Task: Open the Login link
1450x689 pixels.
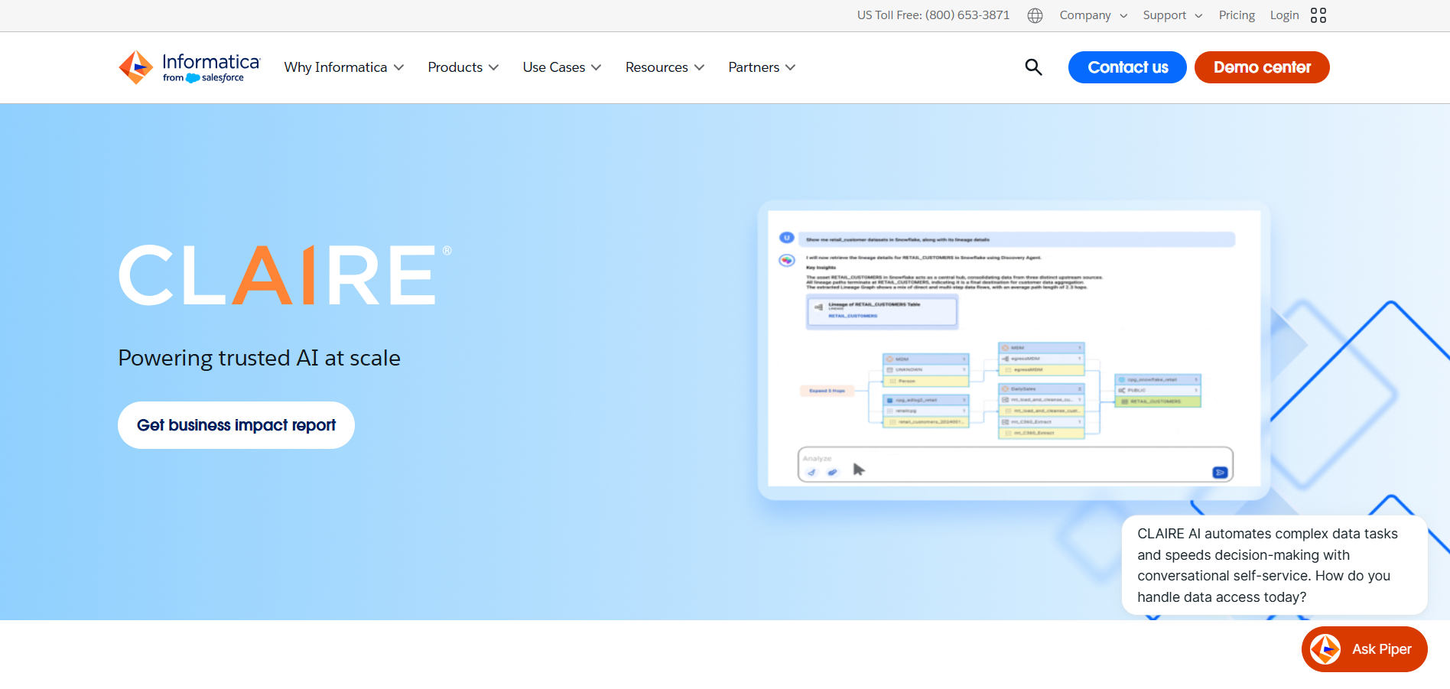Action: pos(1284,15)
